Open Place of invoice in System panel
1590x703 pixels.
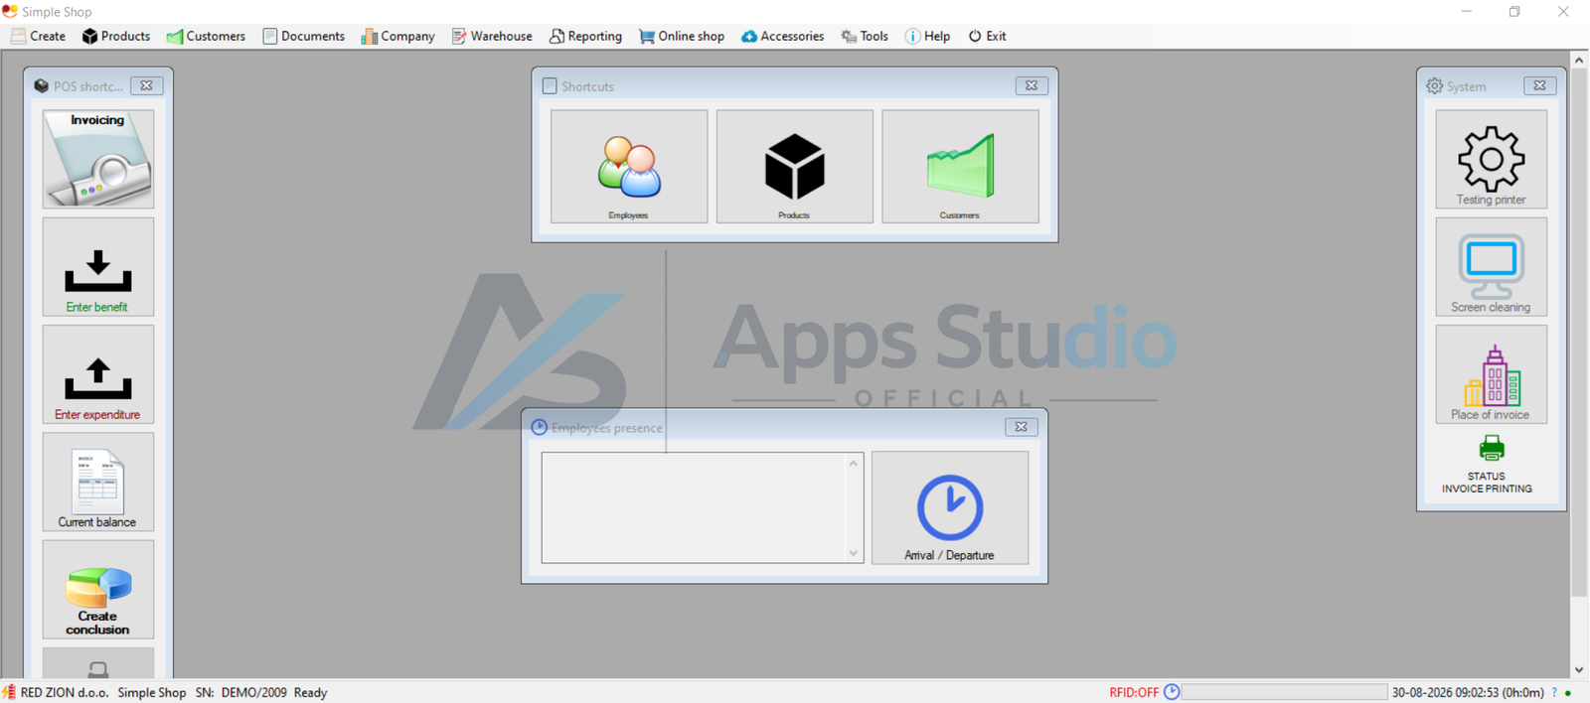1491,374
